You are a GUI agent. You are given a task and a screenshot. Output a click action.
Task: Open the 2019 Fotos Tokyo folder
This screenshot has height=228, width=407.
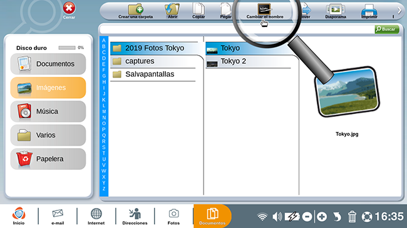point(154,48)
